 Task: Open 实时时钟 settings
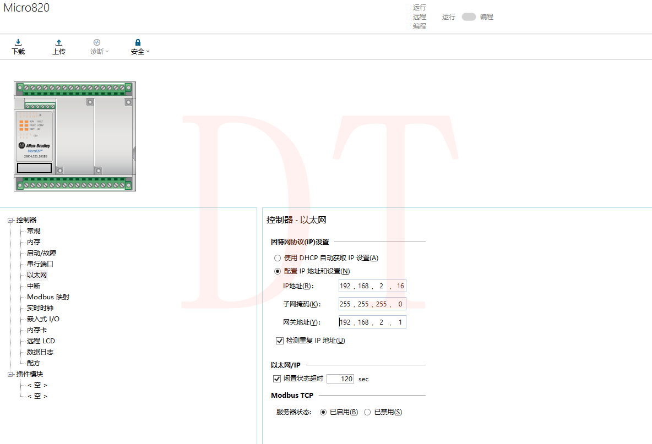tap(40, 308)
